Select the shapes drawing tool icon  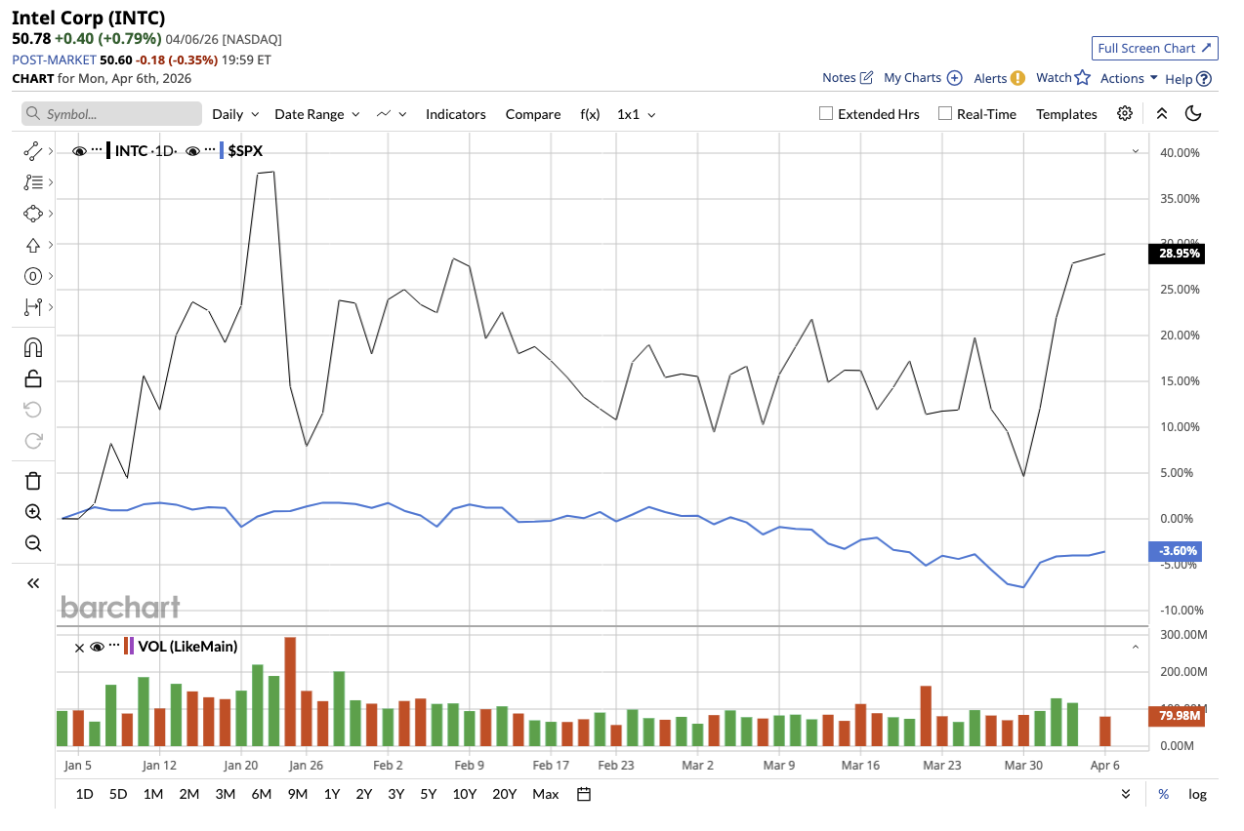pyautogui.click(x=33, y=214)
